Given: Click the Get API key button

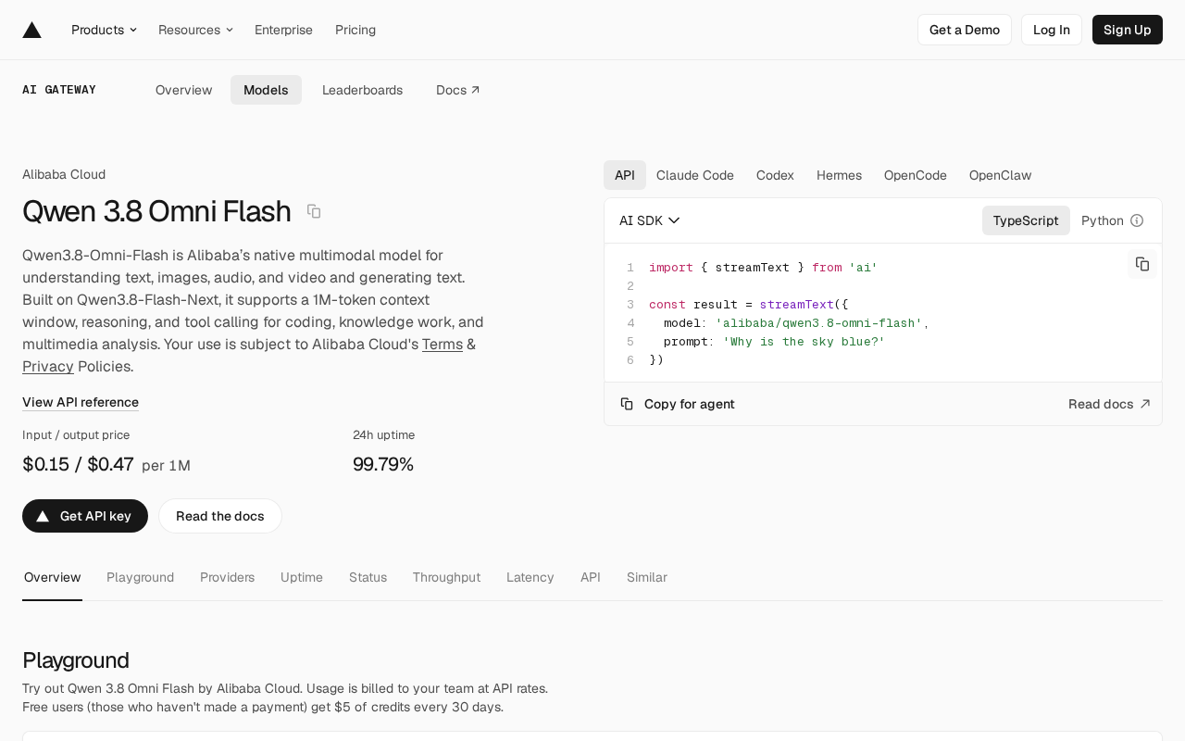Looking at the screenshot, I should (85, 516).
